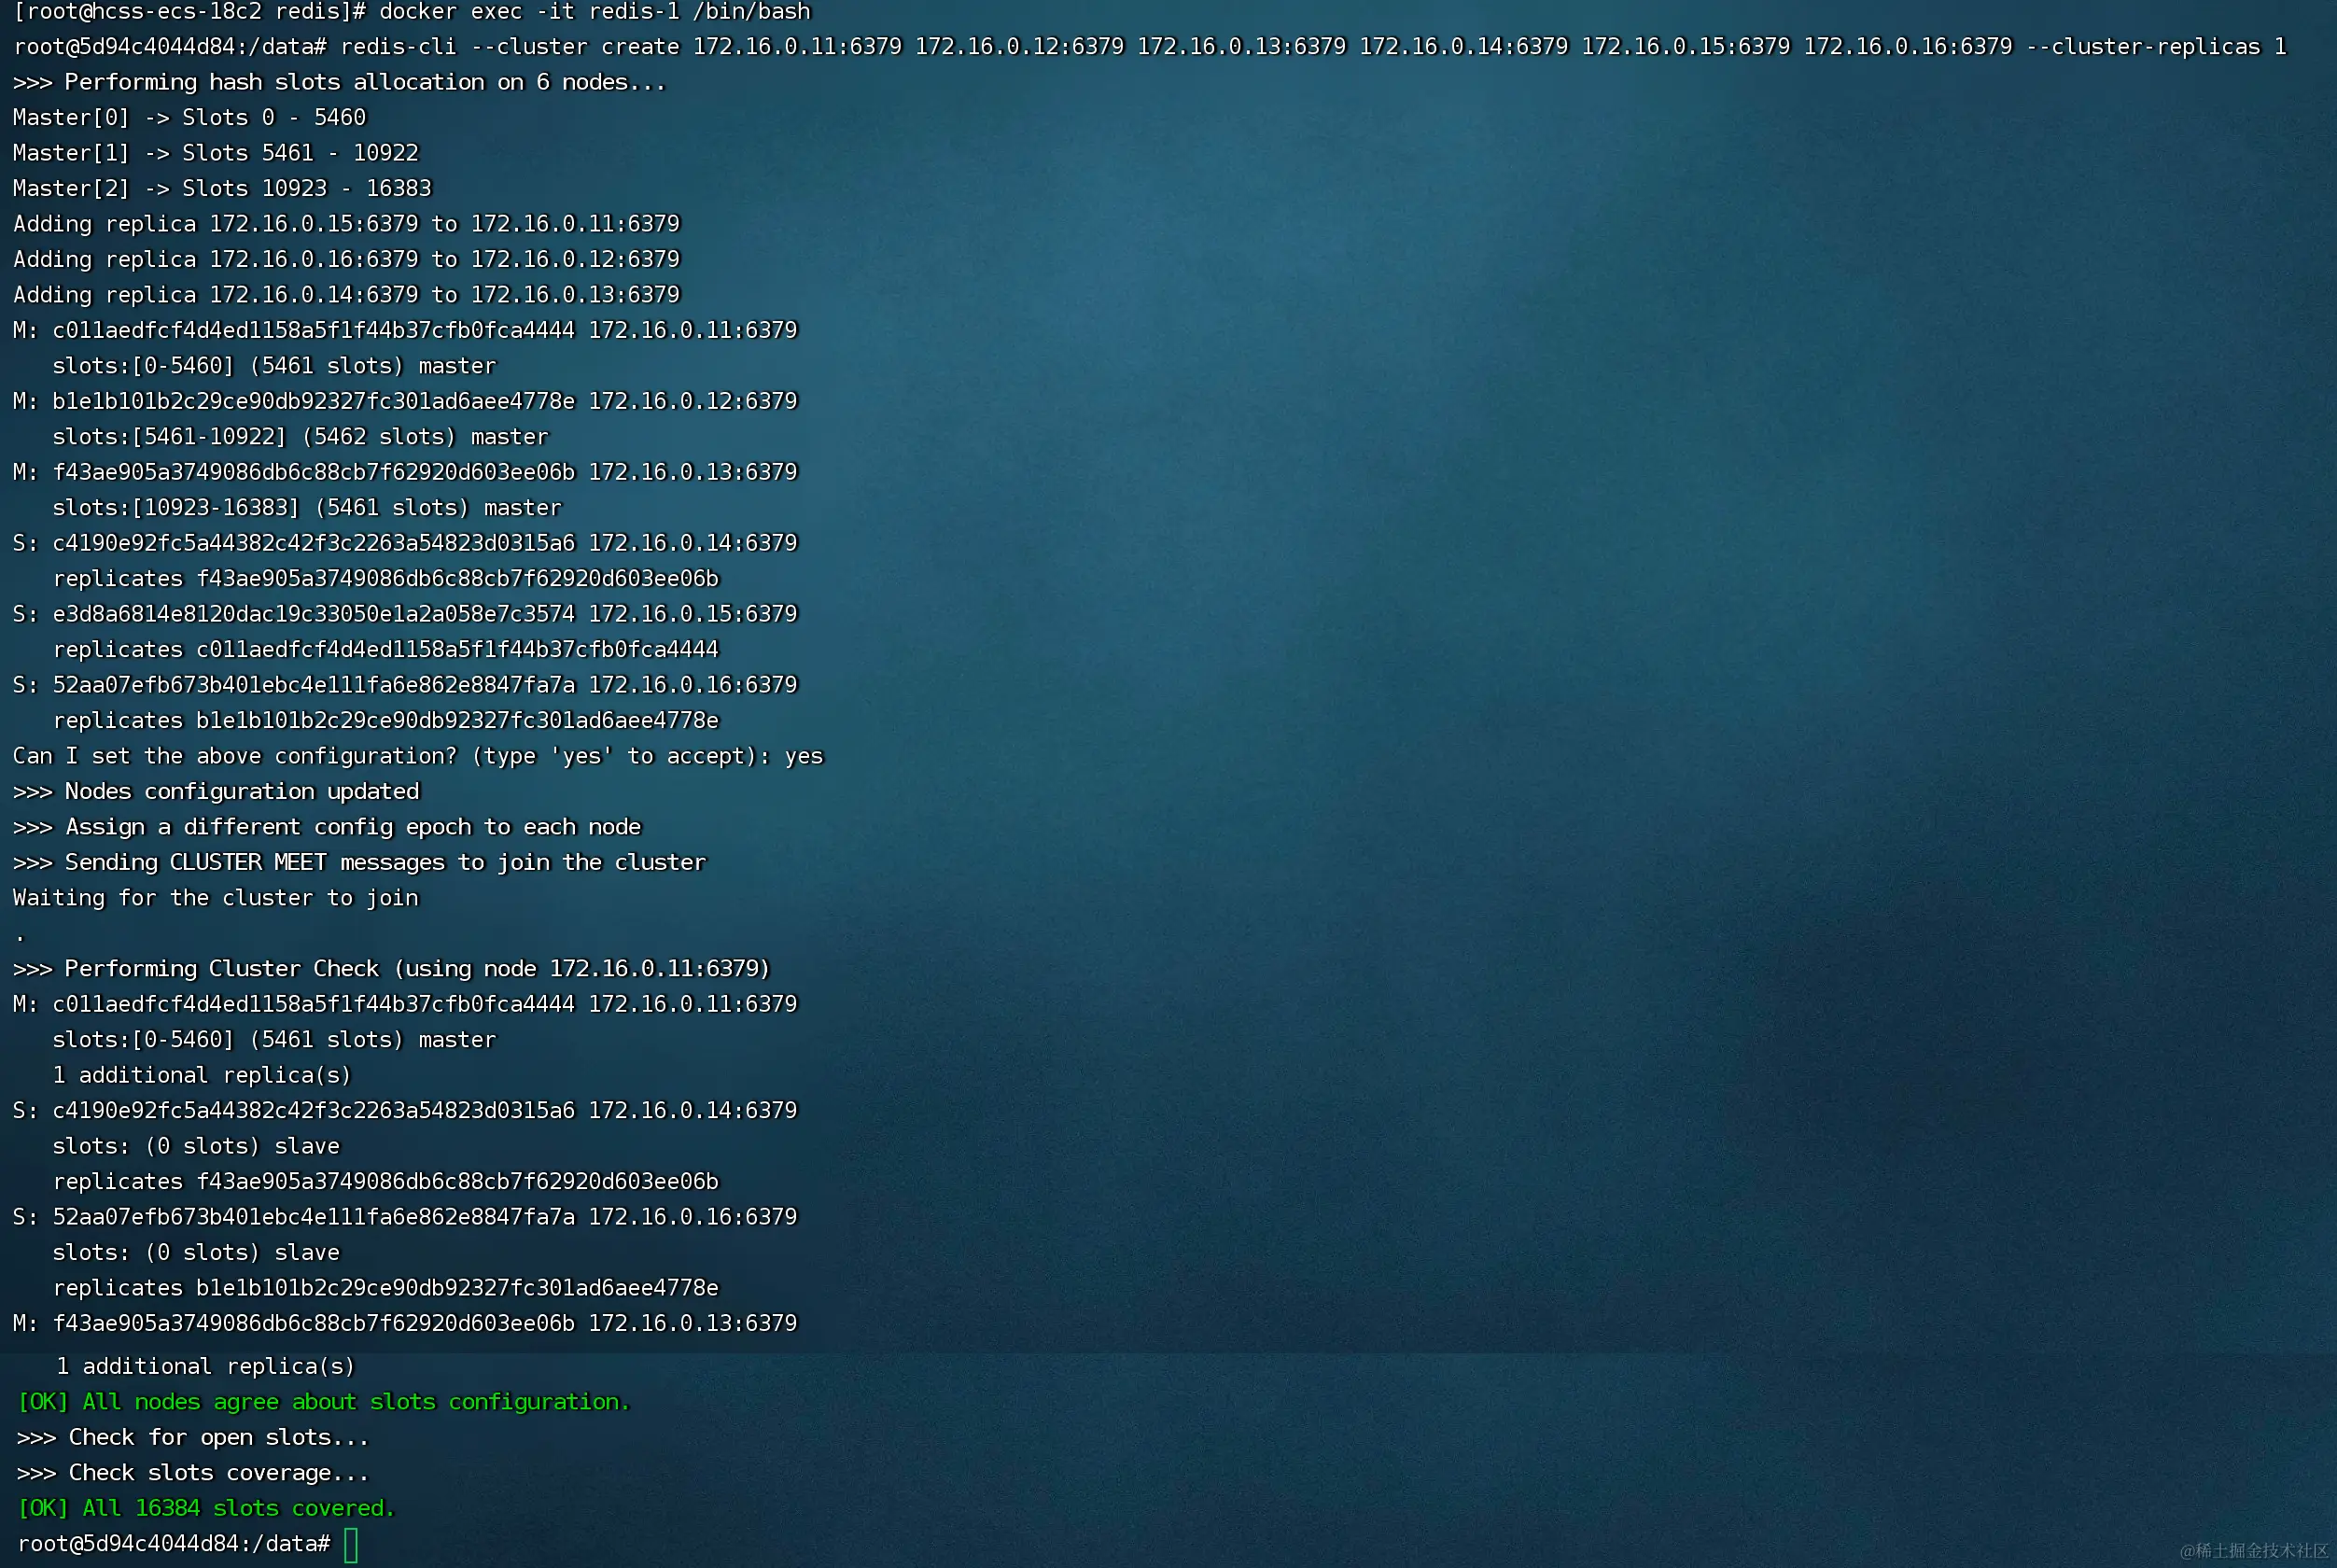Click the 'Master[2] -> Slots 10923 - 16383' line
This screenshot has width=2337, height=1568.
(x=222, y=189)
